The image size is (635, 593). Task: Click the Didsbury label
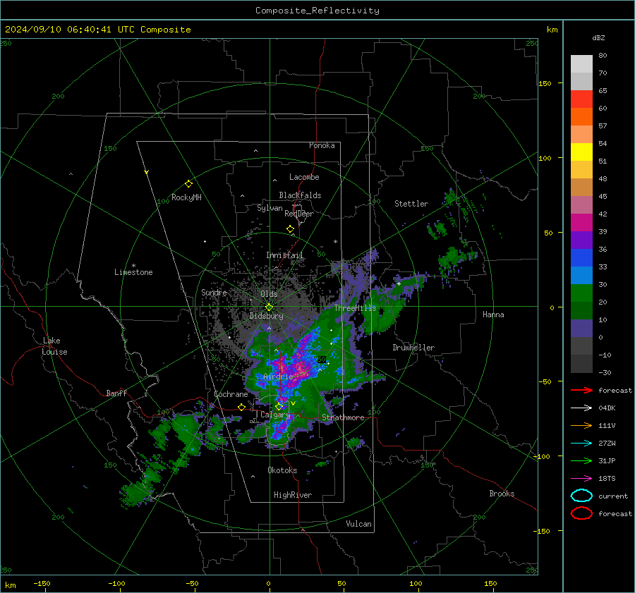click(x=267, y=316)
